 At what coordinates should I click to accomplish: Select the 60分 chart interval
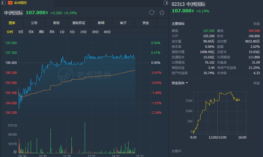click(107, 32)
